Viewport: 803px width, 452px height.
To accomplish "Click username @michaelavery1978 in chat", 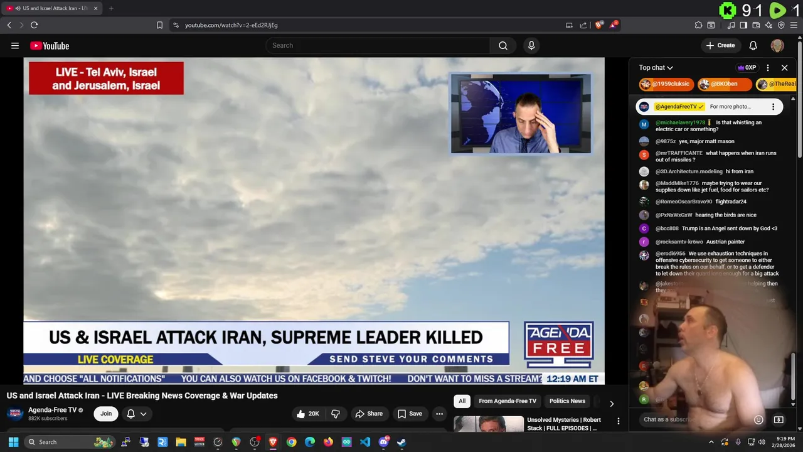I will 680,123.
